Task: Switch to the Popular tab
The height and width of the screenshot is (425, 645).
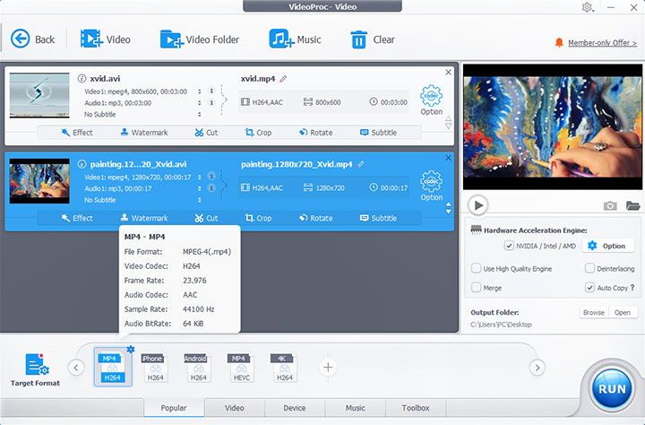Action: (174, 408)
